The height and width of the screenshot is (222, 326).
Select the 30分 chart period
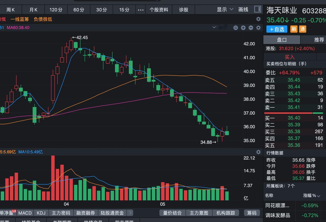point(101,10)
